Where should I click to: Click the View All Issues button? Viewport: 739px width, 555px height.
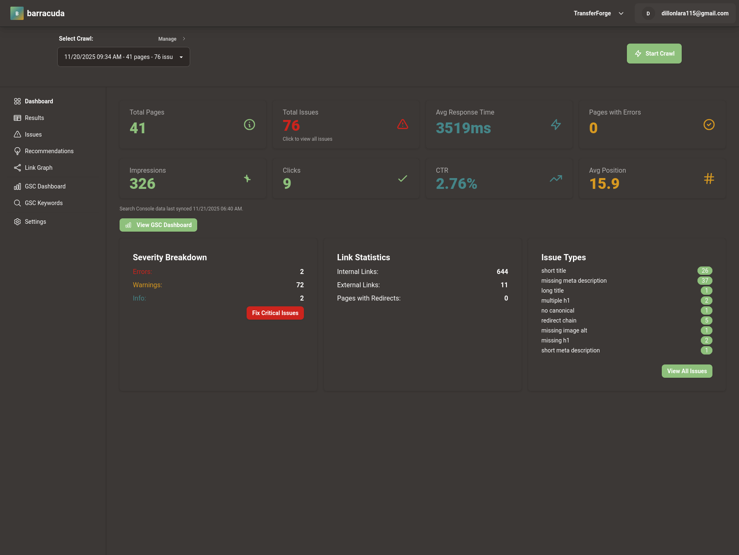(x=687, y=371)
